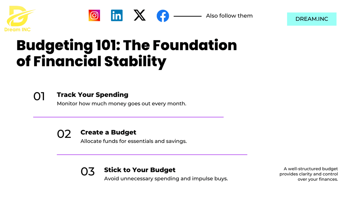Click the 02 step number
354x202 pixels.
[64, 134]
